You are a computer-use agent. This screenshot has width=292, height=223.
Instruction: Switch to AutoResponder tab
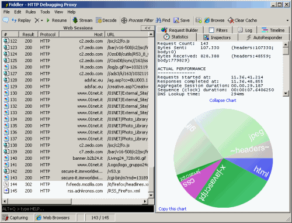pos(265,37)
